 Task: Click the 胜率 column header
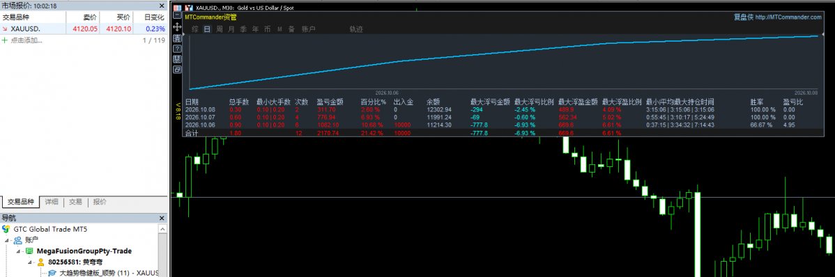[x=756, y=102]
